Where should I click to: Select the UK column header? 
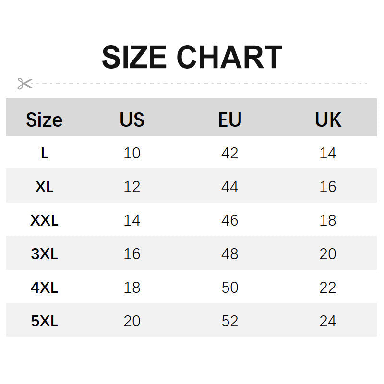pos(328,120)
